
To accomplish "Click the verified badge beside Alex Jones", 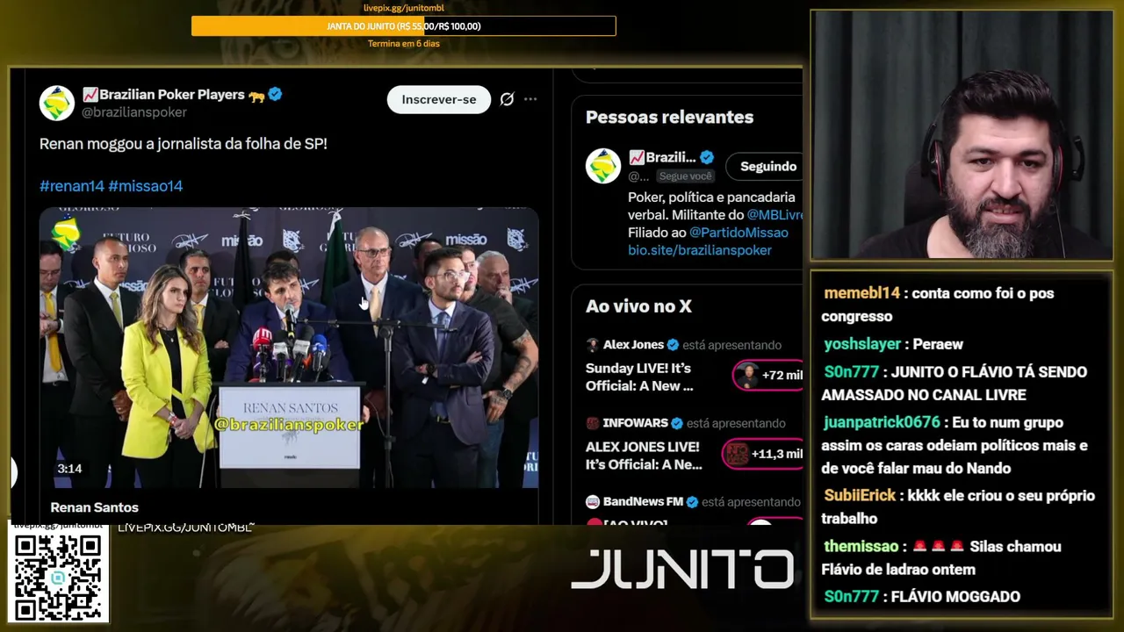I will (673, 345).
